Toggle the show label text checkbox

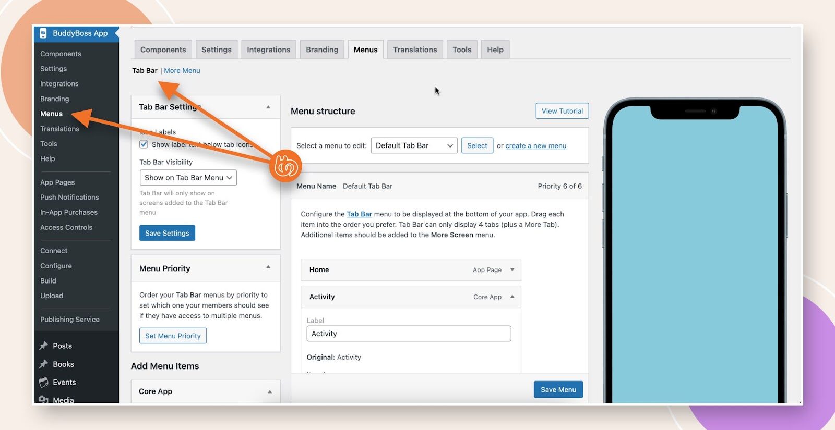(144, 144)
